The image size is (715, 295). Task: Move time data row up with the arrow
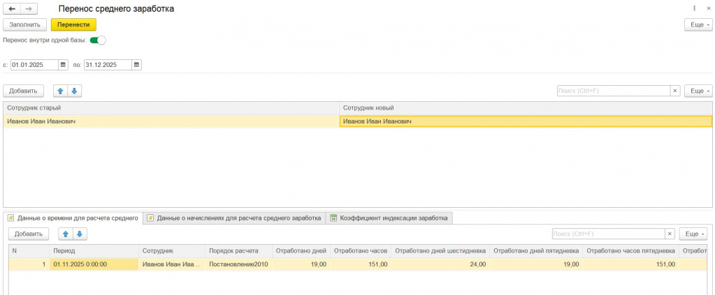66,234
